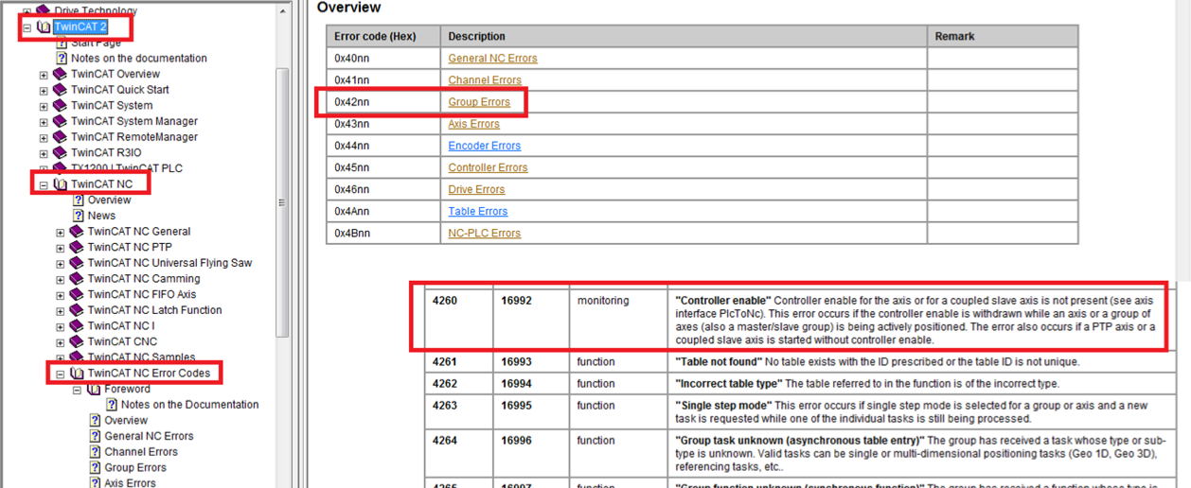1191x488 pixels.
Task: Click the TwinCAT NC I book icon
Action: pos(77,326)
